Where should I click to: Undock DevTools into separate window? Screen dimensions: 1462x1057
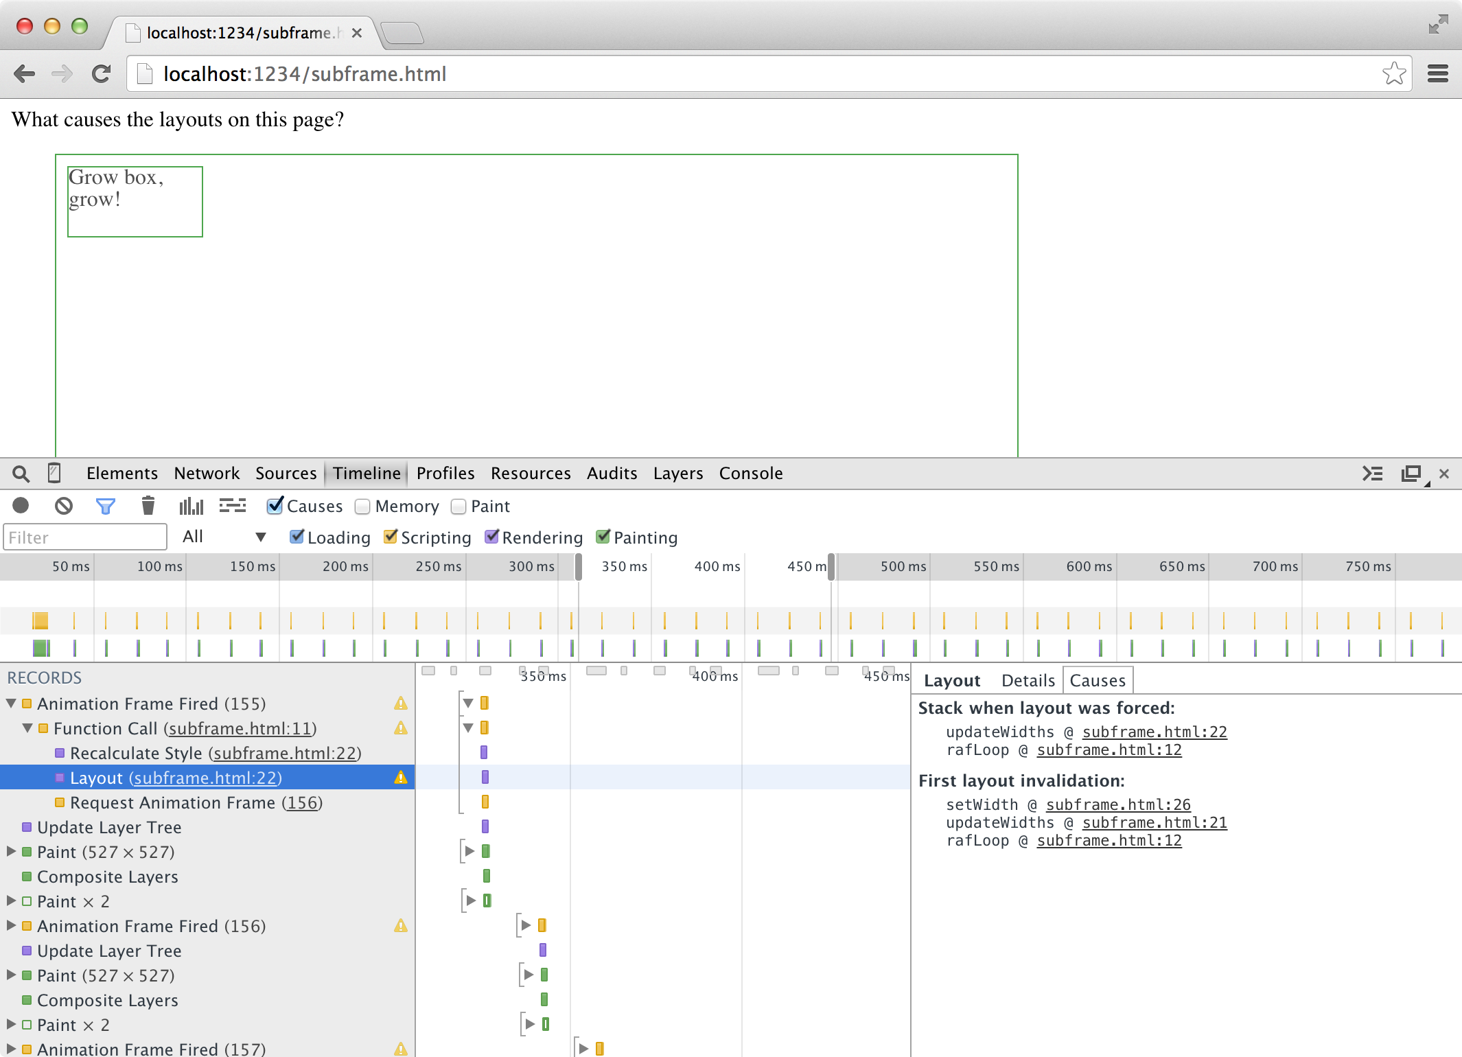tap(1411, 474)
